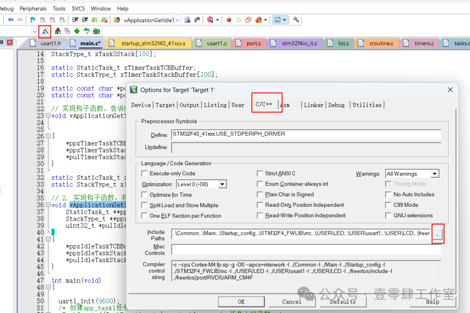Insert a breakpoint with the red dot
The width and height of the screenshot is (470, 313).
tap(229, 20)
